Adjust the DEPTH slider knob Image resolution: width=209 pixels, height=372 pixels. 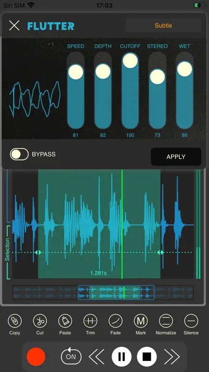click(103, 71)
